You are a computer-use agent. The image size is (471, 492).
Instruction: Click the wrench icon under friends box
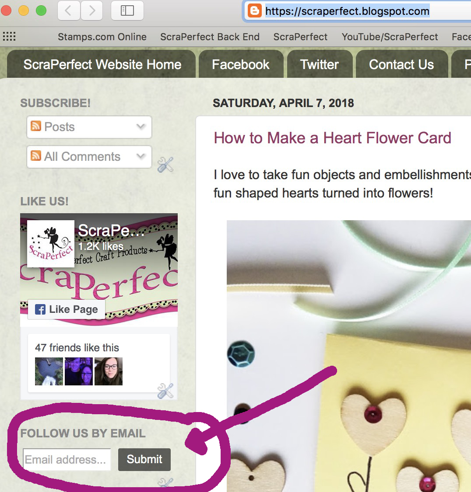(165, 391)
